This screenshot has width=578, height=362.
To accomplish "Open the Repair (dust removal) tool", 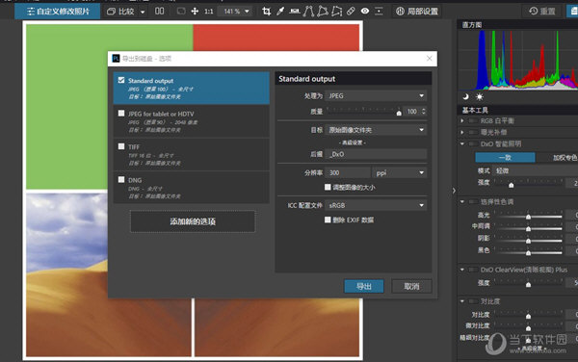I will (x=351, y=12).
